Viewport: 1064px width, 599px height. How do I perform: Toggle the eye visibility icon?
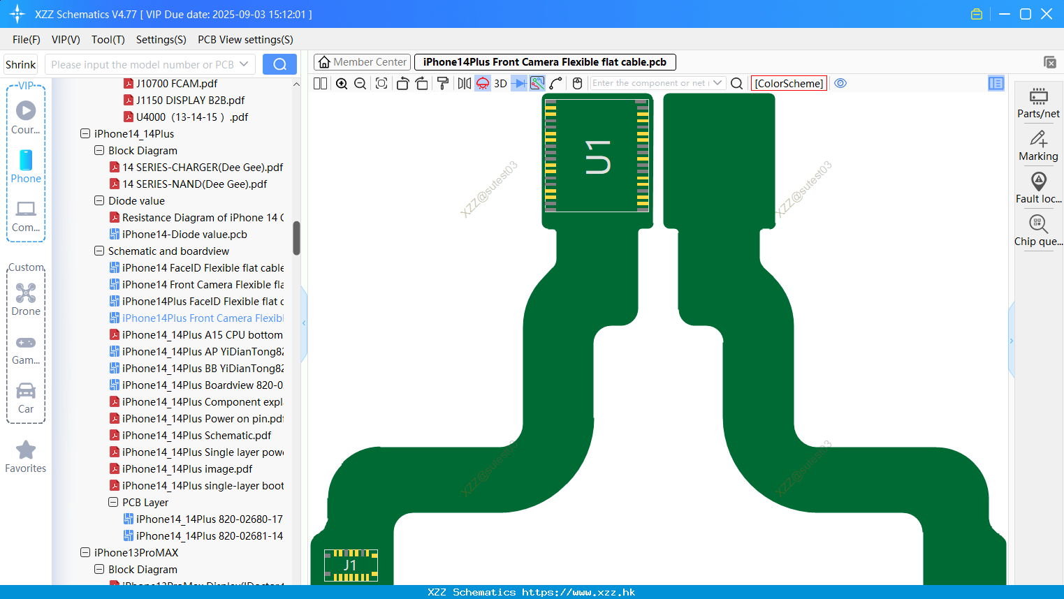(840, 83)
